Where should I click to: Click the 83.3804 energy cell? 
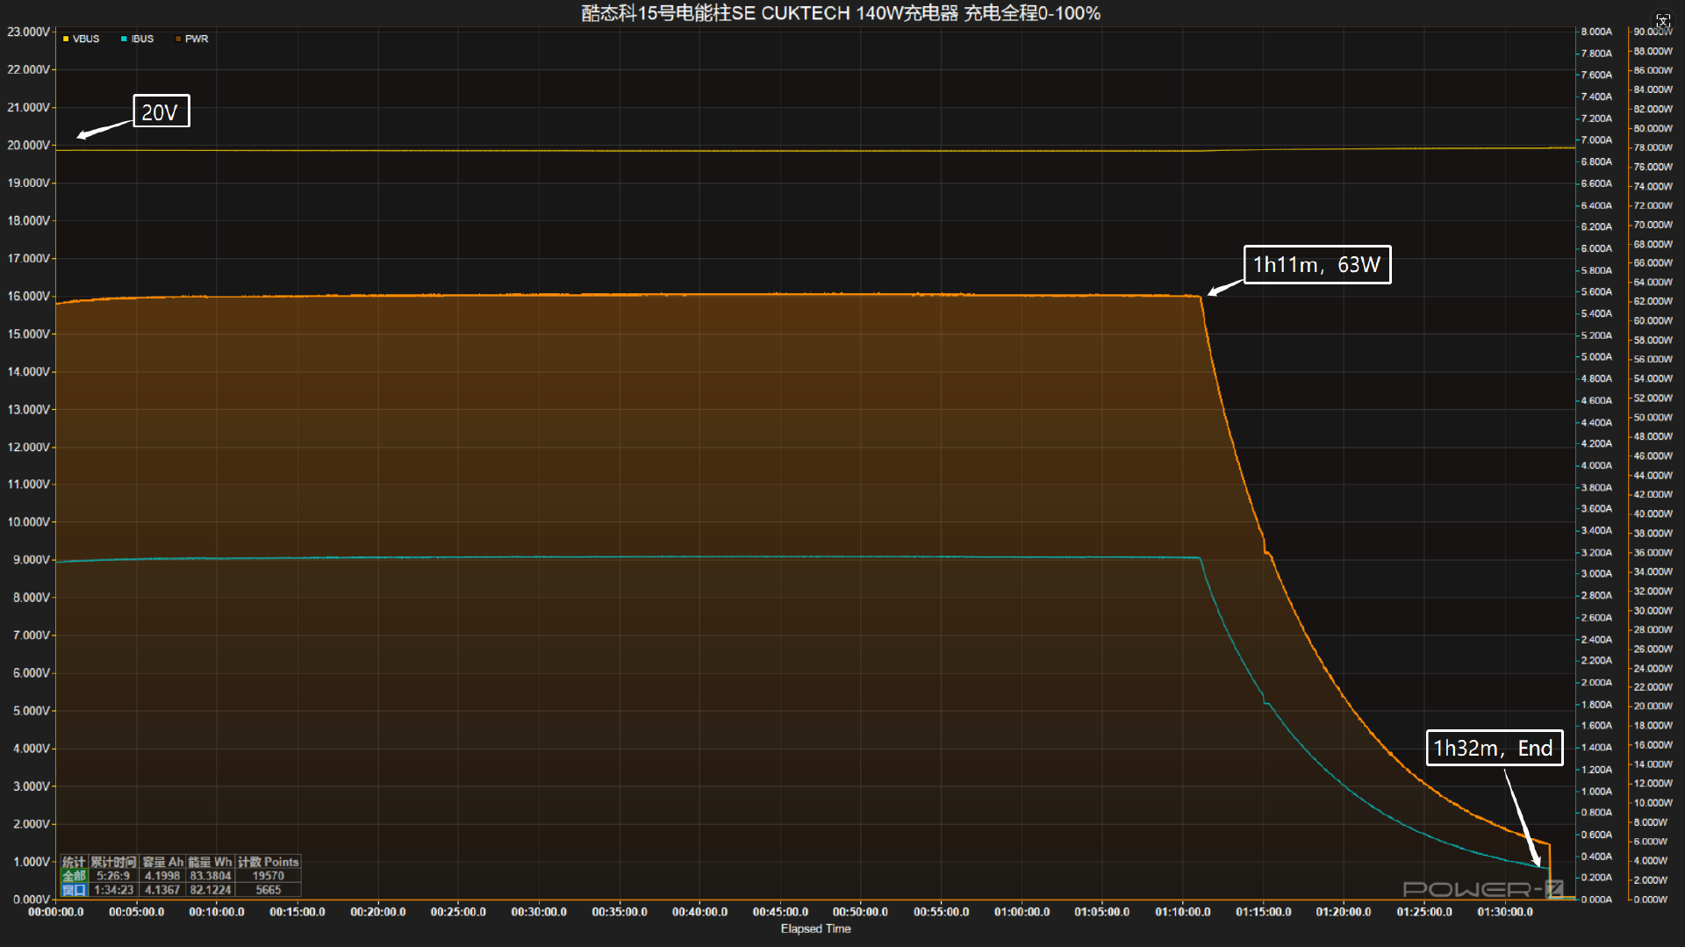tap(210, 876)
